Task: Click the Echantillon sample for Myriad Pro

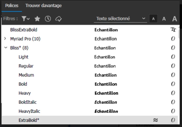Action: pyautogui.click(x=106, y=39)
